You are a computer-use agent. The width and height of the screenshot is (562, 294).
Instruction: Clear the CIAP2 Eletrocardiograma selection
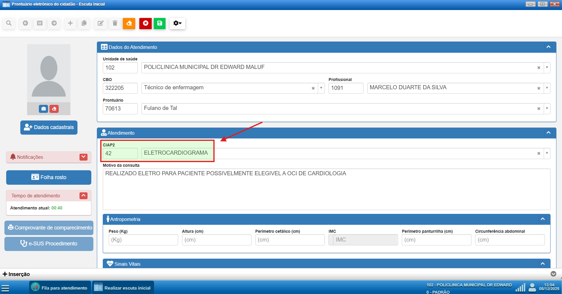pyautogui.click(x=538, y=153)
